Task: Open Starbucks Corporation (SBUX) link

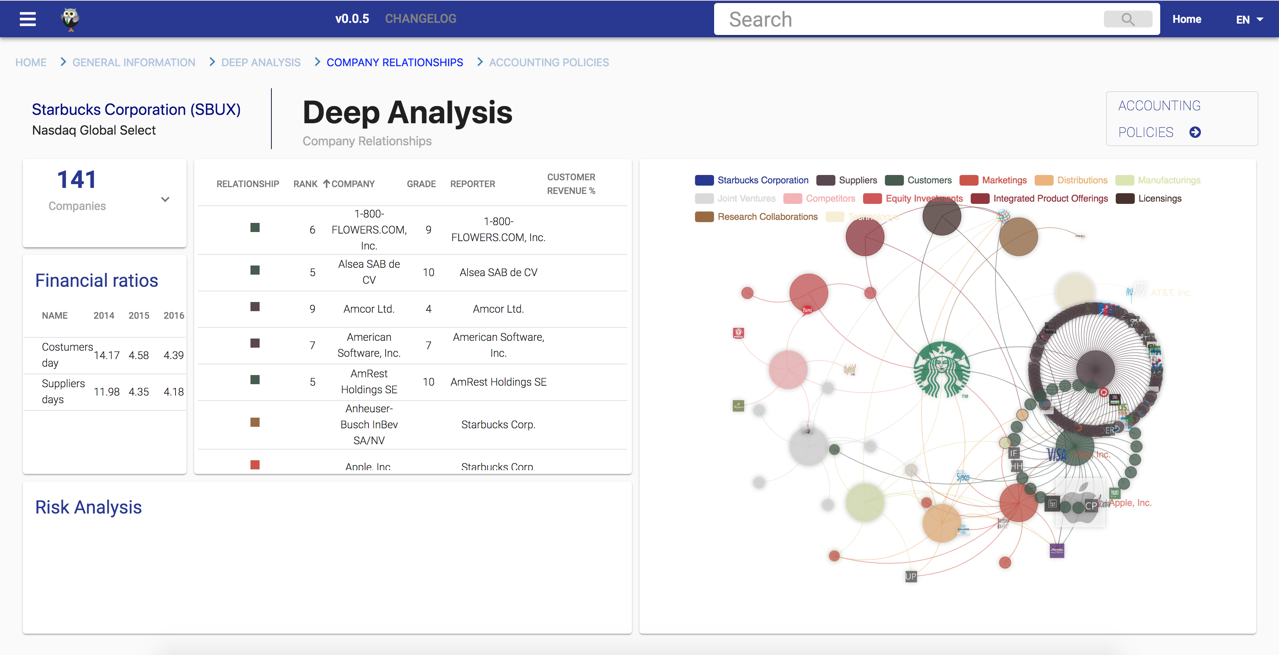Action: (136, 109)
